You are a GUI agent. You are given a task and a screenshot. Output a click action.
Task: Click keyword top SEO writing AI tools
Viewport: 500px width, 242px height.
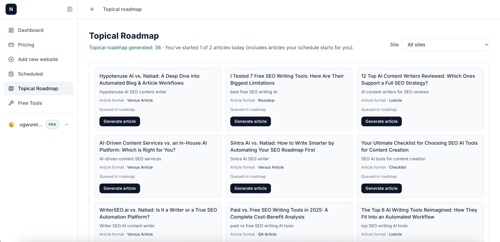(x=384, y=226)
